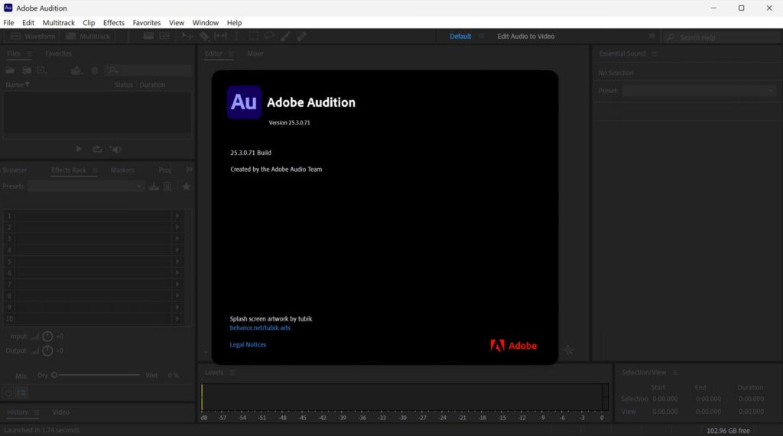Open the Clip menu

[89, 23]
